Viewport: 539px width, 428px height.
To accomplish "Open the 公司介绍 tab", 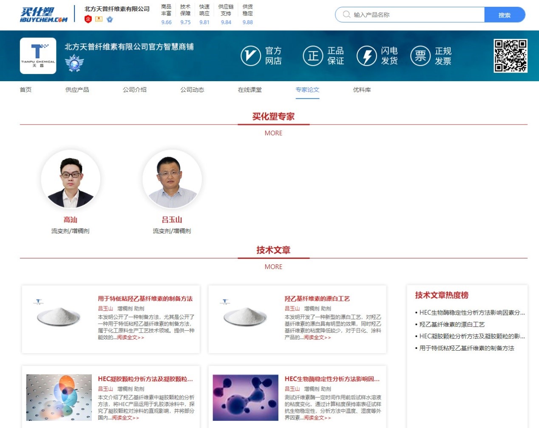I will 135,90.
